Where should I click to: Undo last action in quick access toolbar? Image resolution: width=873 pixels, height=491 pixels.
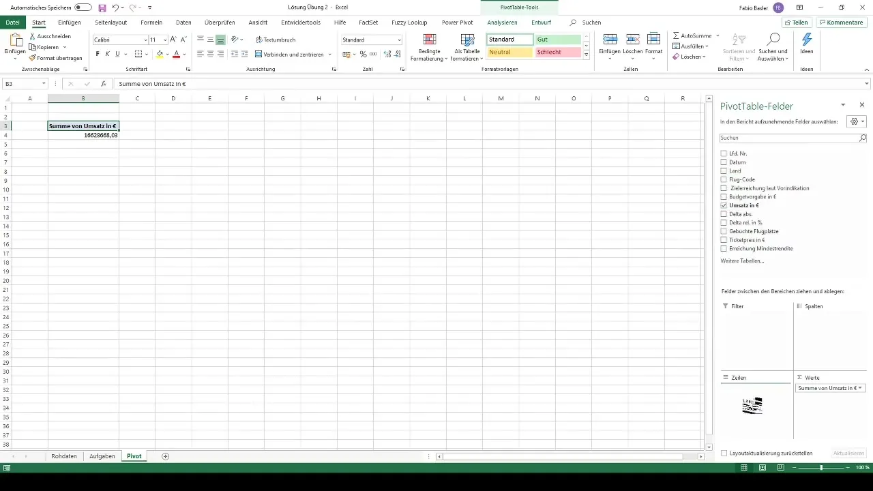pyautogui.click(x=115, y=8)
